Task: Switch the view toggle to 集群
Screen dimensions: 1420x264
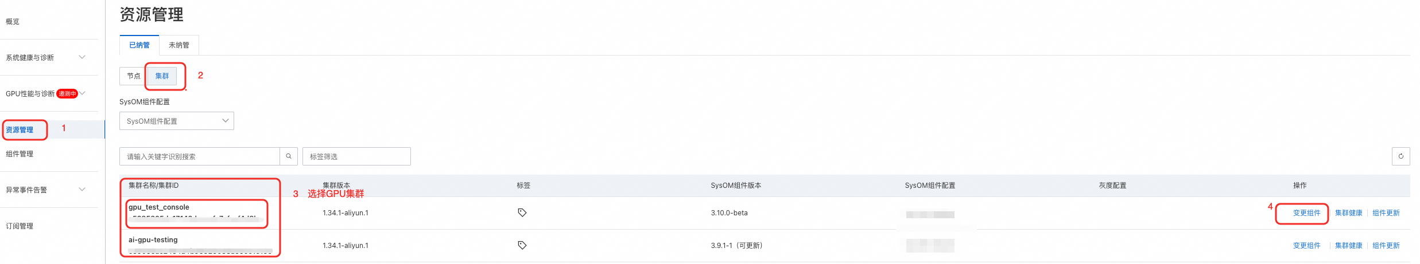Action: [162, 76]
